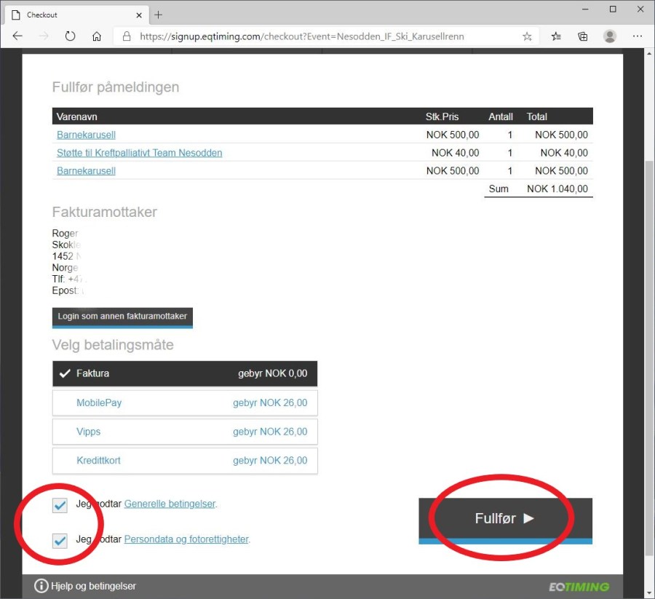Image resolution: width=655 pixels, height=599 pixels.
Task: Add page to favorites with star icon
Action: (527, 36)
